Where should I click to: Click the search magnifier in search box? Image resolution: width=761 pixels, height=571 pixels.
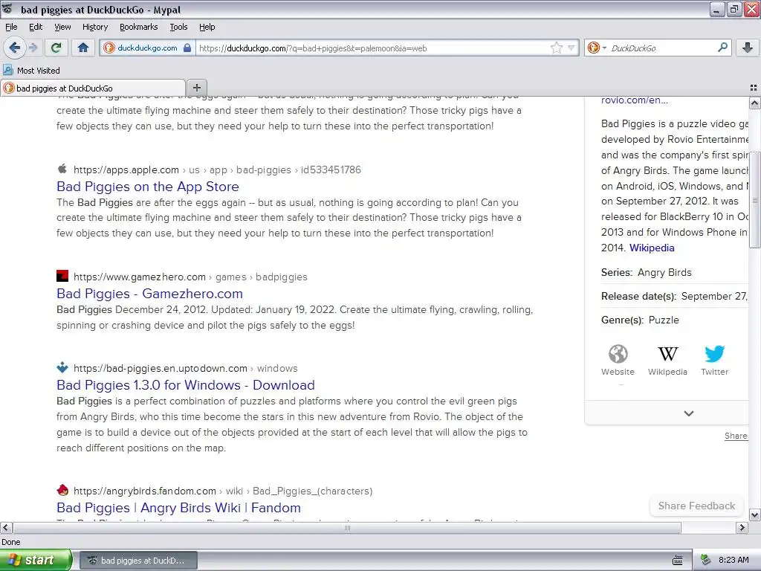[x=722, y=48]
